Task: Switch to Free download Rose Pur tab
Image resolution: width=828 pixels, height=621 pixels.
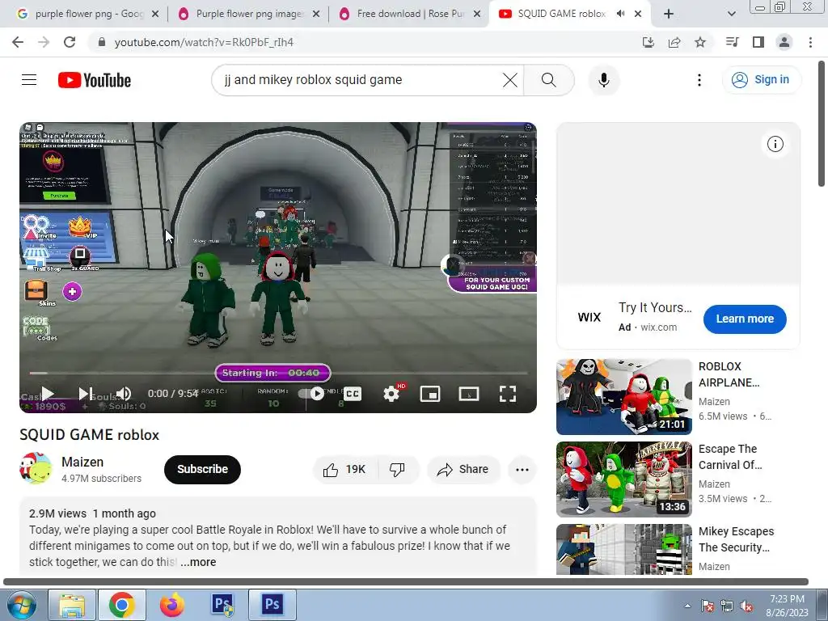Action: click(410, 14)
